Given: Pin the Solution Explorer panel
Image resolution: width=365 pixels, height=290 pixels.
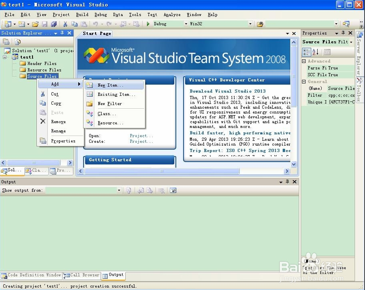Looking at the screenshot, I should tap(62, 33).
